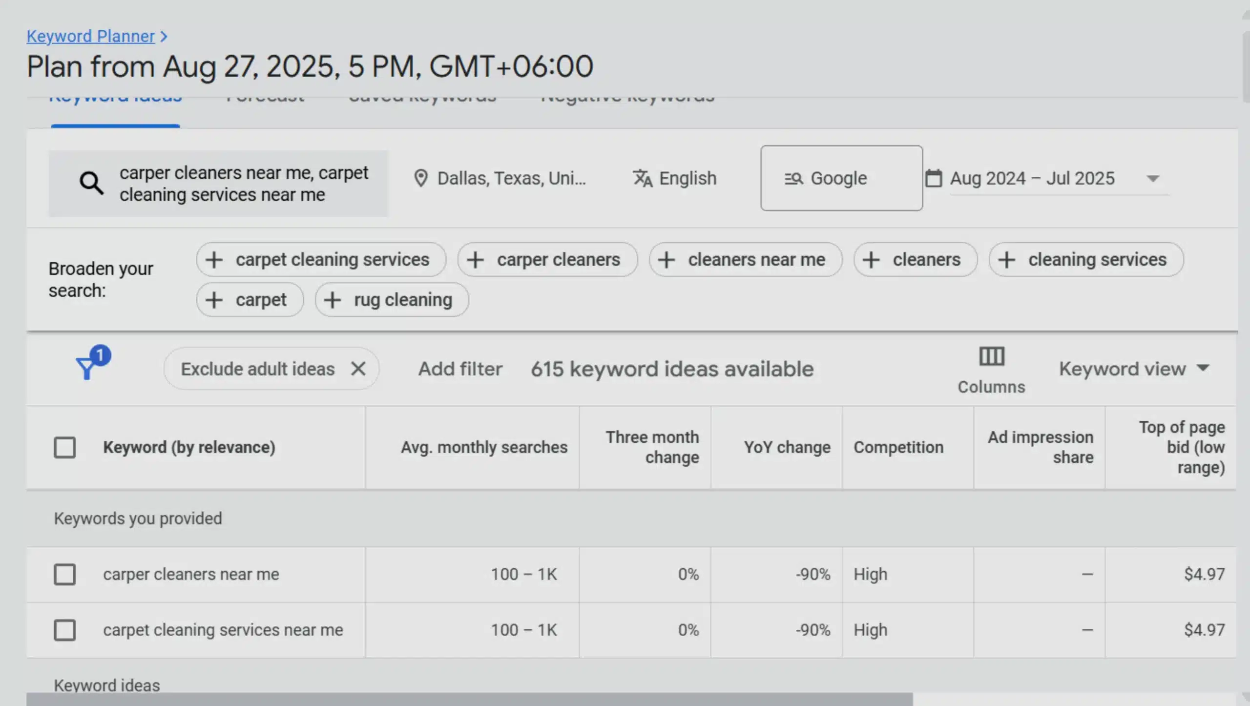
Task: Sort by Ad impression share column
Action: pos(1041,447)
